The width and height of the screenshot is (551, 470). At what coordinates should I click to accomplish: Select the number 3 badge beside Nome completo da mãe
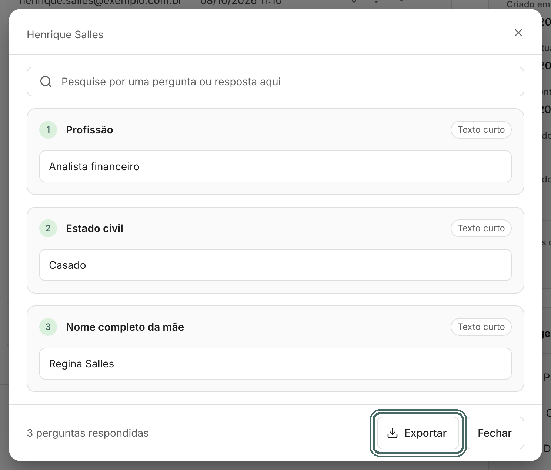coord(48,327)
